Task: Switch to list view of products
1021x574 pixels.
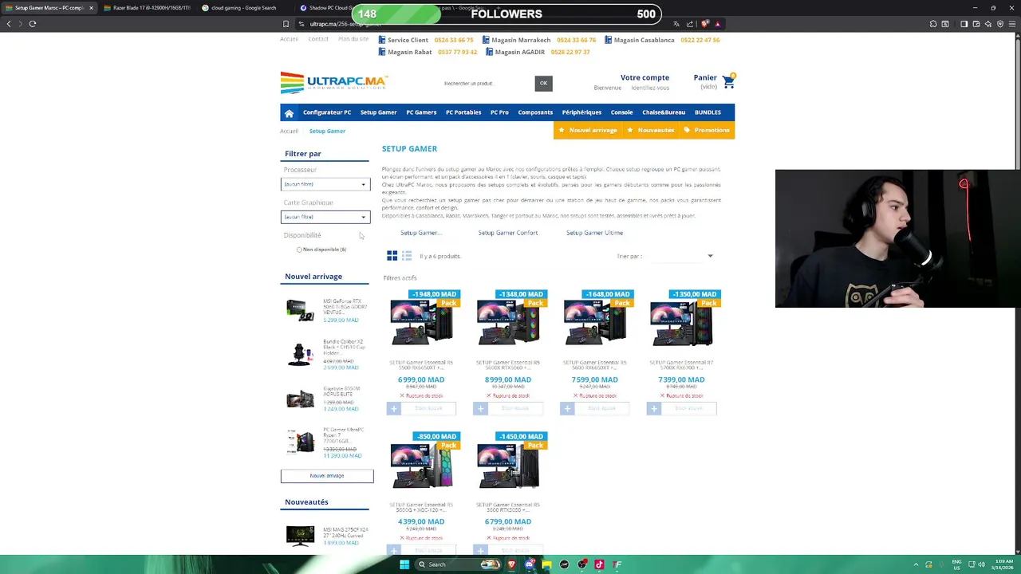Action: pos(407,256)
